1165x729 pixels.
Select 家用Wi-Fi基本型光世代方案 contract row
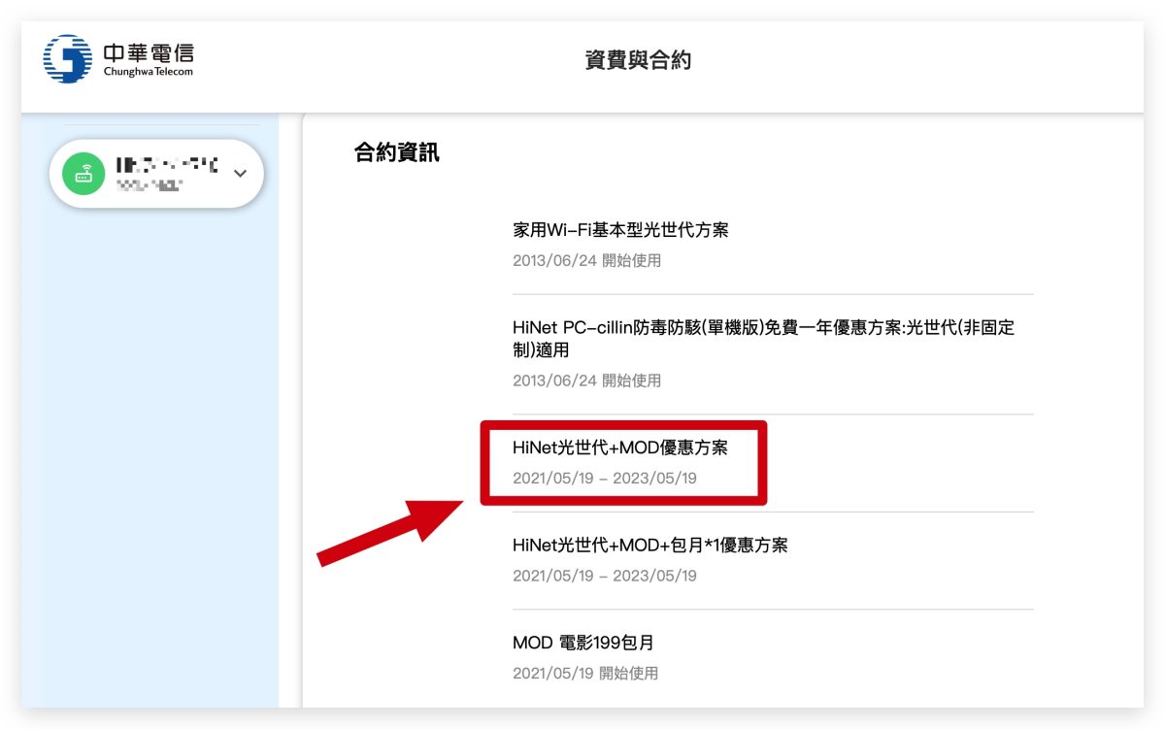773,246
